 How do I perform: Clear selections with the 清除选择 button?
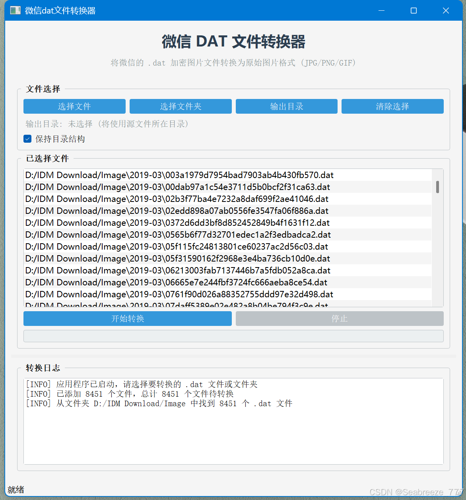point(392,106)
